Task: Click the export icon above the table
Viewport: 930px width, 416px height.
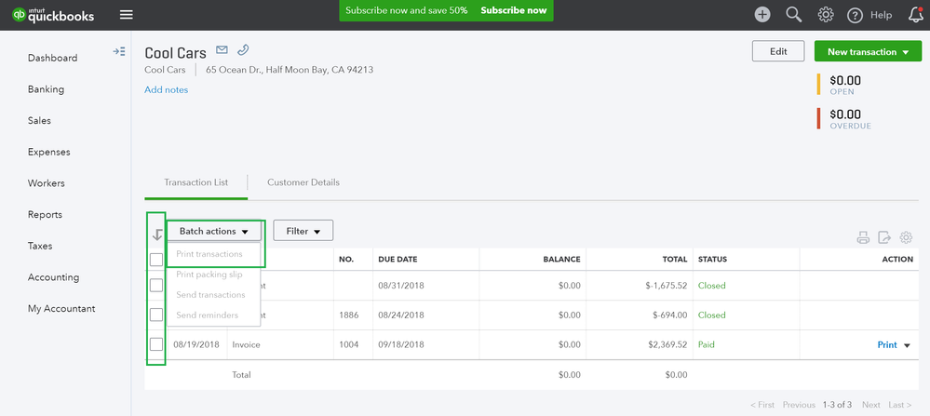Action: coord(884,237)
